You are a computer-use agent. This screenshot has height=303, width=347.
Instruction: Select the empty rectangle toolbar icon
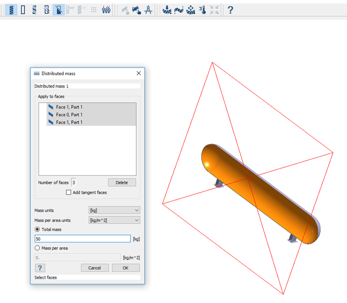click(x=23, y=10)
